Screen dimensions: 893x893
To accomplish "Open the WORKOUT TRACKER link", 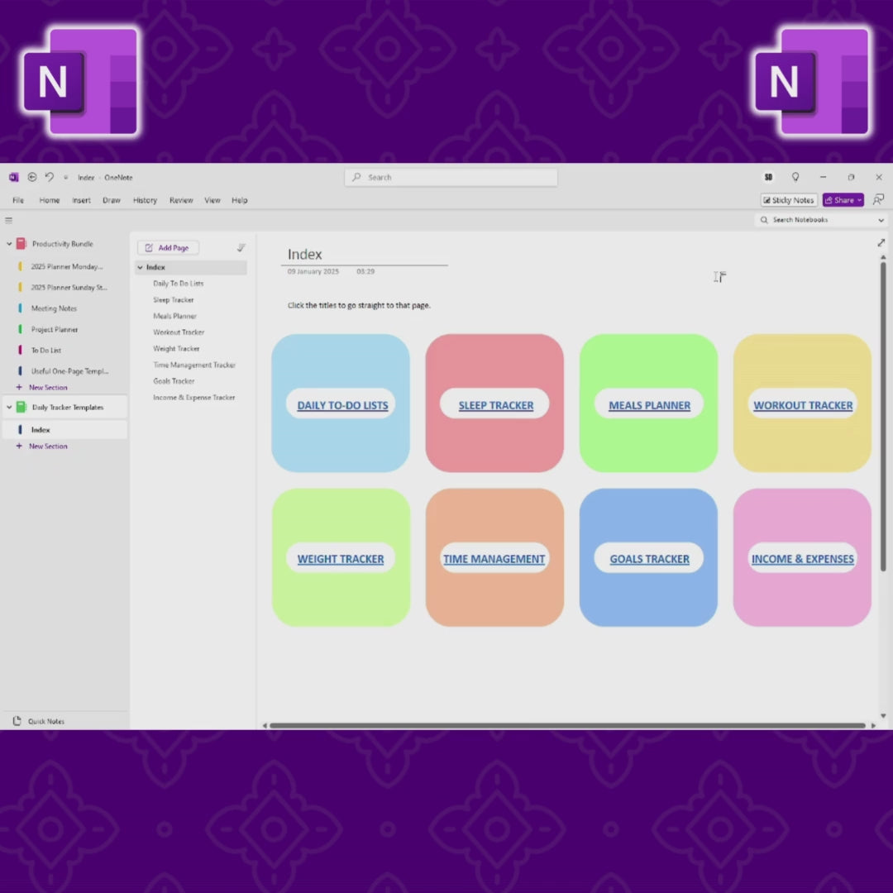I will (x=802, y=405).
